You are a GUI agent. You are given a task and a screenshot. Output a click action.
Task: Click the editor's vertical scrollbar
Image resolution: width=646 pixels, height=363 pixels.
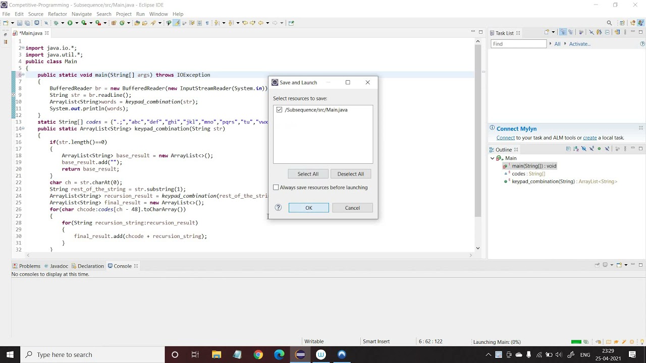[477, 131]
